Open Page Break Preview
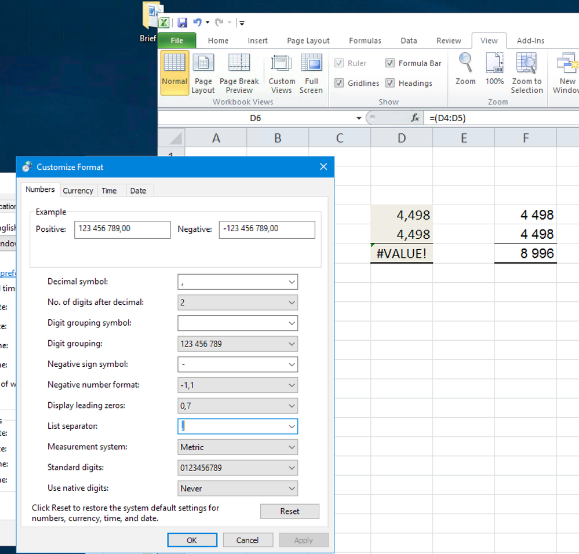 239,74
